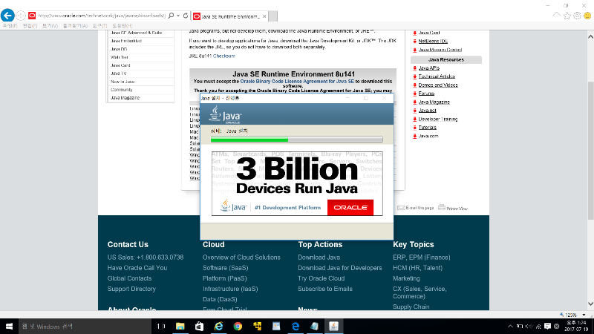Open Java Magazine link in Java Resources
Screen dimensions: 594x334
[434, 102]
